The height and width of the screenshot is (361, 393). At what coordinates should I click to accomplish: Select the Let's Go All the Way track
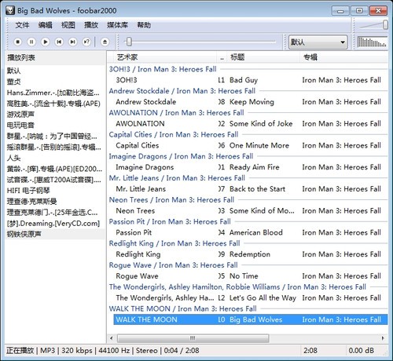250,297
